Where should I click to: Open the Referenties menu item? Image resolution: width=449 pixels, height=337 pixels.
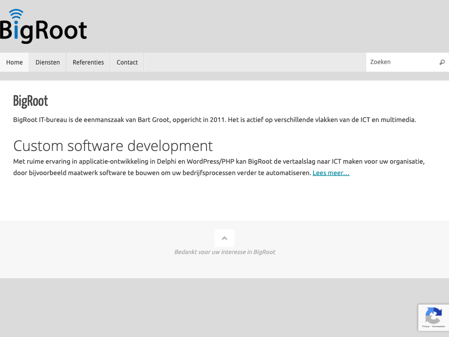[x=88, y=62]
